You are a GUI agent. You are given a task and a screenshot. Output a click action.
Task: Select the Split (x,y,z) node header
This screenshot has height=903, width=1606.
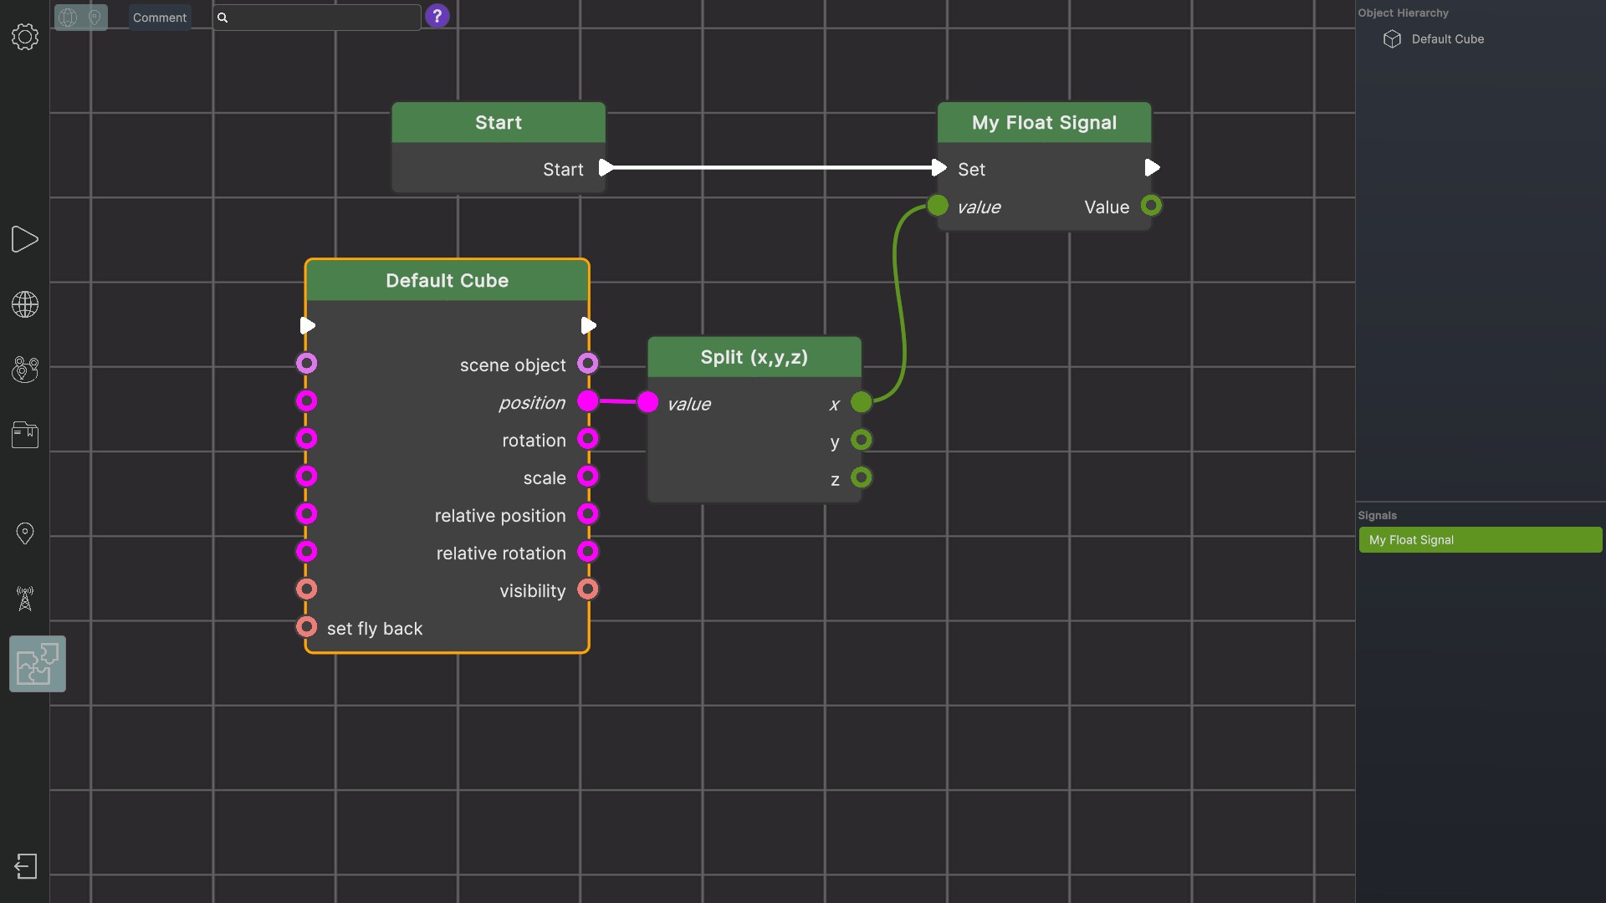point(754,358)
